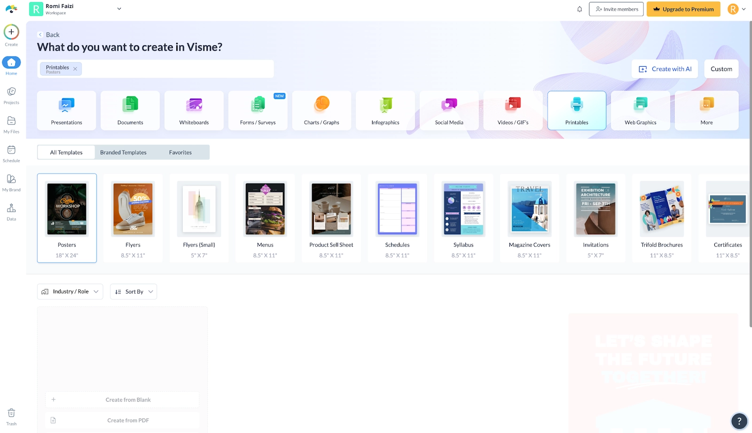This screenshot has width=752, height=433.
Task: Open the Videos / GIF's category
Action: click(513, 110)
